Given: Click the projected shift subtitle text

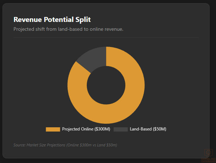Looking at the screenshot, I should click(68, 29).
